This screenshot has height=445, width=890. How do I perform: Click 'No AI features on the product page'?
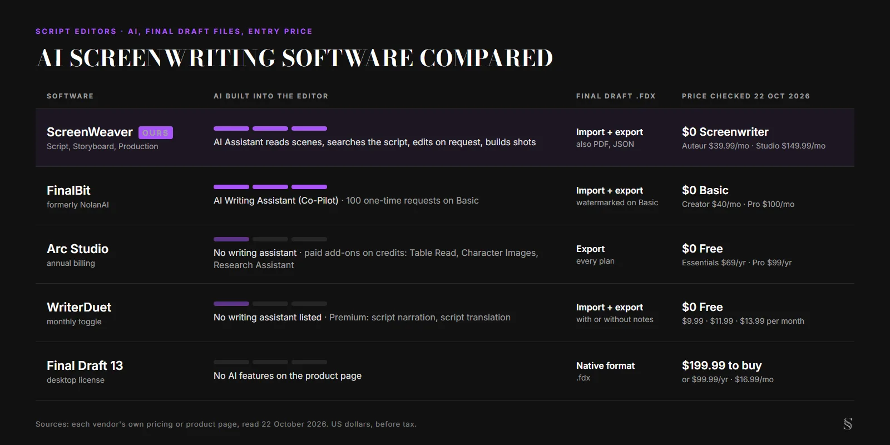(288, 375)
